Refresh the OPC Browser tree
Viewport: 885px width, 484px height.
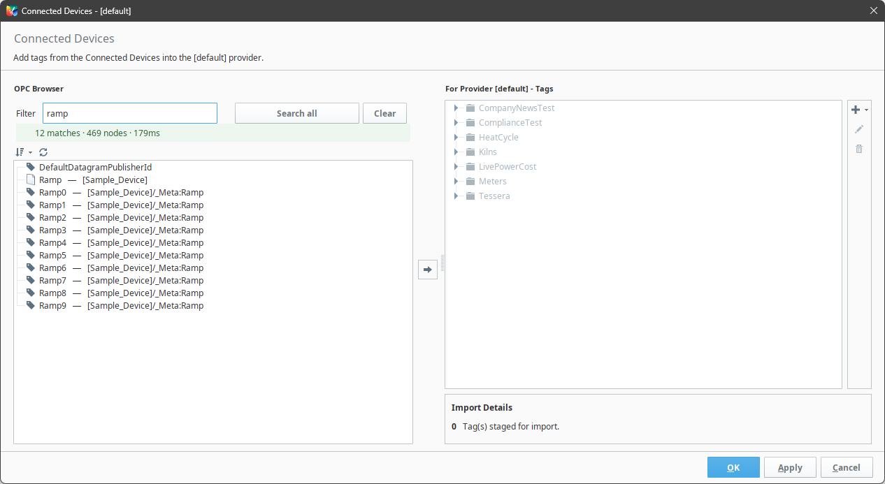[43, 152]
